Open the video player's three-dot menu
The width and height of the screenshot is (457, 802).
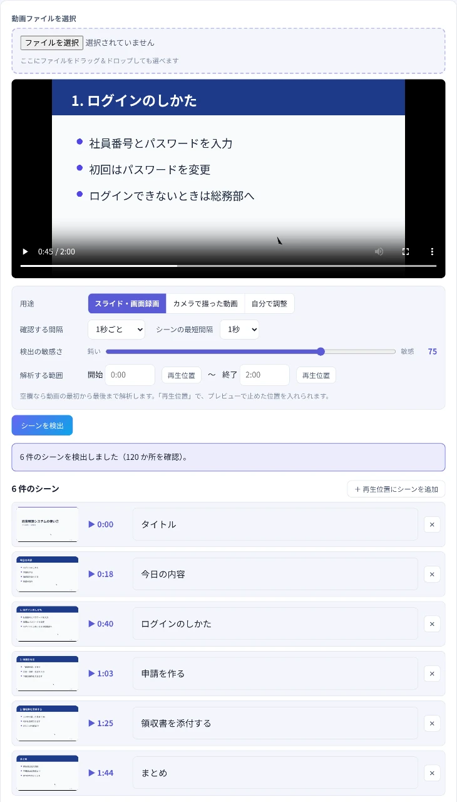(432, 252)
